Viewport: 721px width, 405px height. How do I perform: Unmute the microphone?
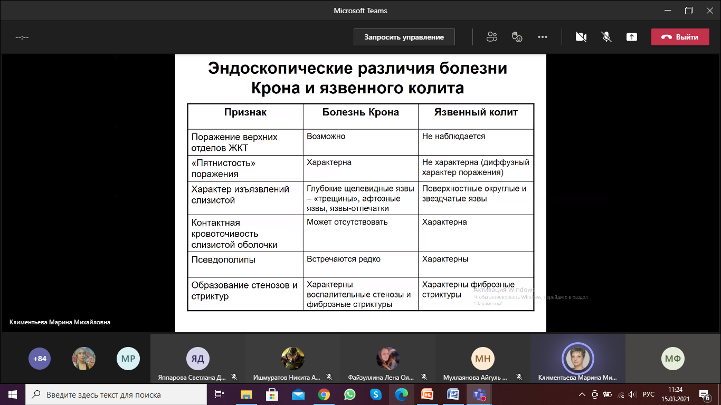click(606, 37)
